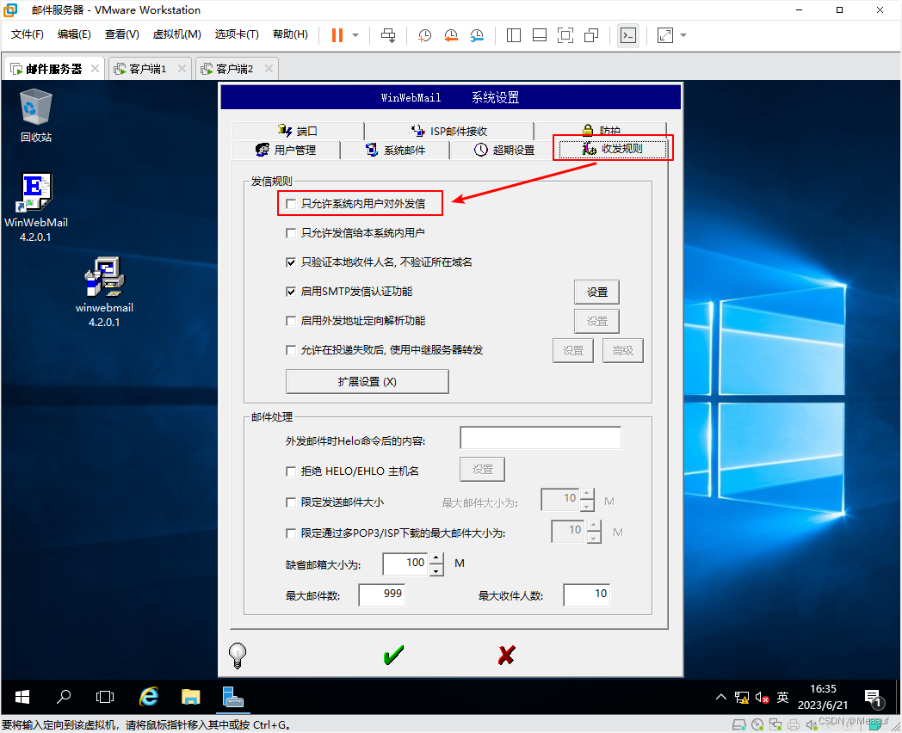This screenshot has height=733, width=902.
Task: Click the taskbar search magnifier icon
Action: point(64,697)
